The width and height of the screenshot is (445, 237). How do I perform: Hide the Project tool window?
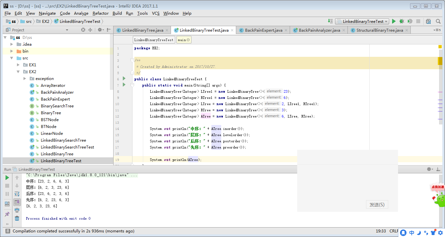109,30
